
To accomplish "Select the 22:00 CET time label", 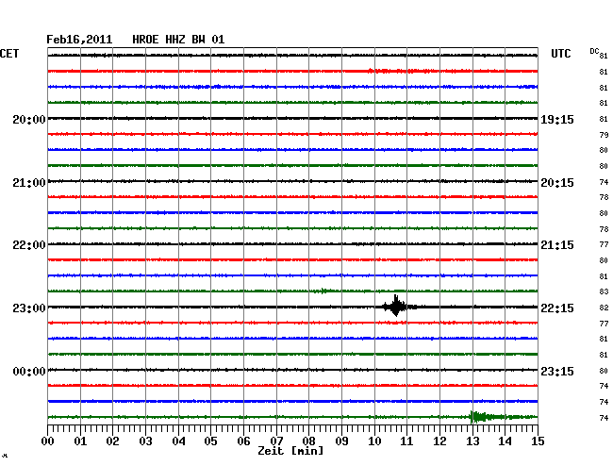I will (29, 245).
